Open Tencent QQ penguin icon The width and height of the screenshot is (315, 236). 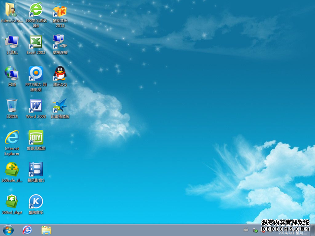(x=60, y=74)
